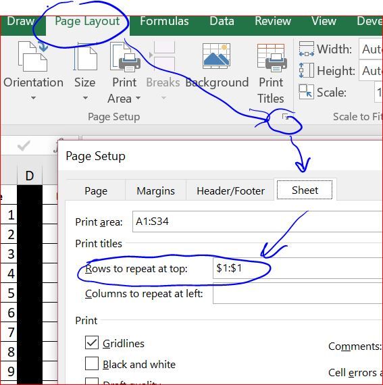
Task: Click the Print Titles button
Action: click(x=271, y=73)
